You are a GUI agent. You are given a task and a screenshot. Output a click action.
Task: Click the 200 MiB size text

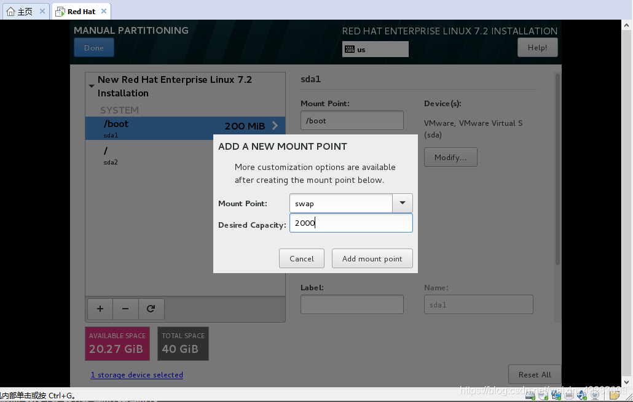pos(245,126)
